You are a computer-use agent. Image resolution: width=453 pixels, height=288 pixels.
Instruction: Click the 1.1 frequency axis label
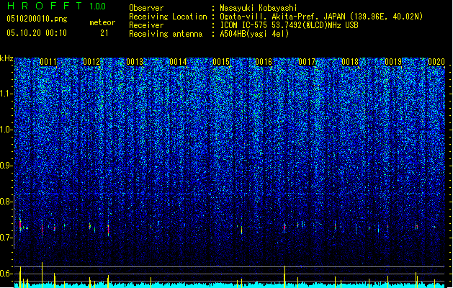pyautogui.click(x=6, y=94)
